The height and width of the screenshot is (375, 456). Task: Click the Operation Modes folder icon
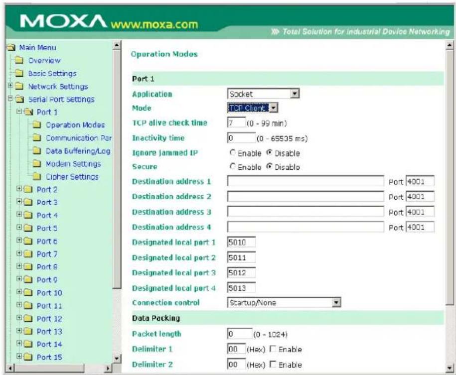pyautogui.click(x=37, y=125)
